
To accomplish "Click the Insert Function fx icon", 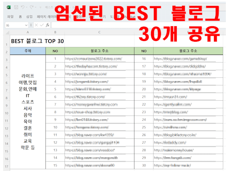I will pyautogui.click(x=47, y=25).
